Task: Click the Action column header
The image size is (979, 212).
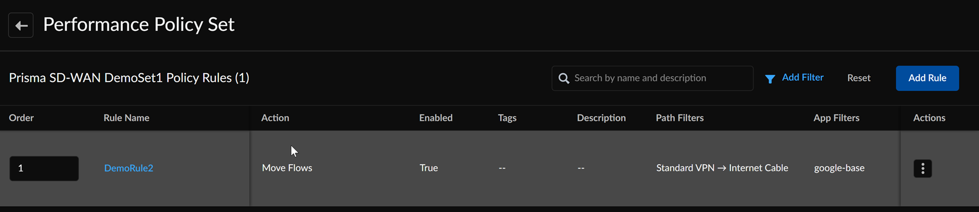Action: pyautogui.click(x=275, y=118)
